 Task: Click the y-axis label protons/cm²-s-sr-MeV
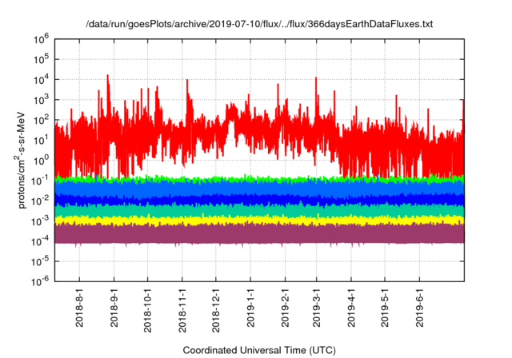pyautogui.click(x=21, y=160)
